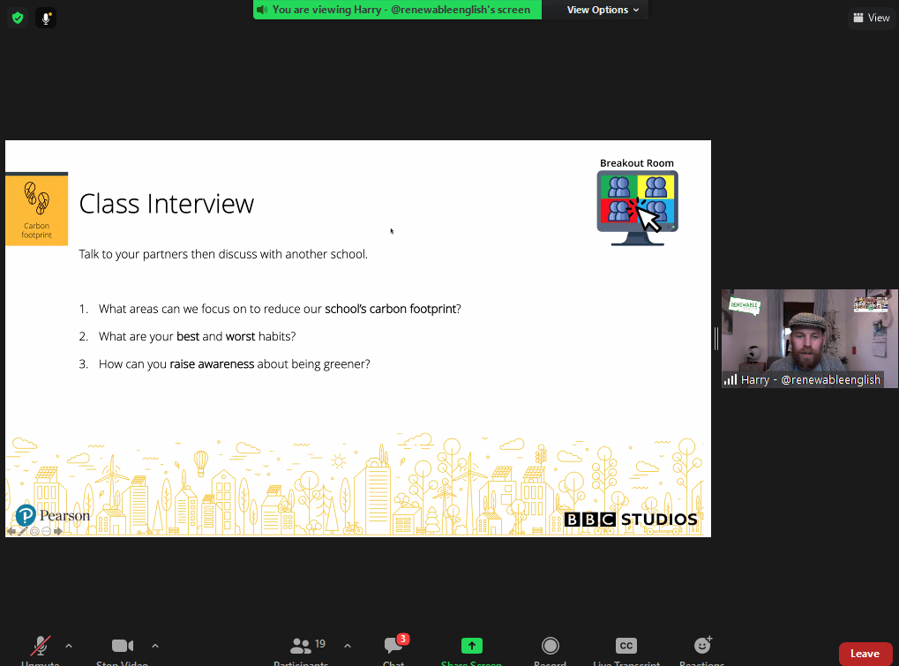Start recording with the Record icon
The width and height of the screenshot is (899, 666).
click(551, 648)
